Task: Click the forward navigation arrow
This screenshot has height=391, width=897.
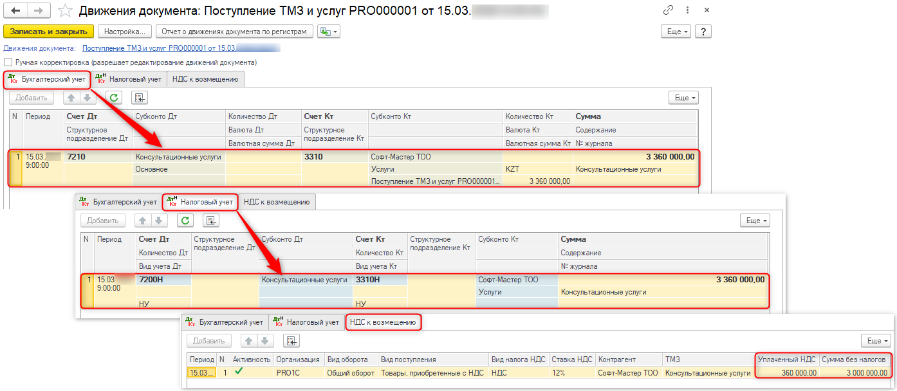Action: (x=38, y=11)
